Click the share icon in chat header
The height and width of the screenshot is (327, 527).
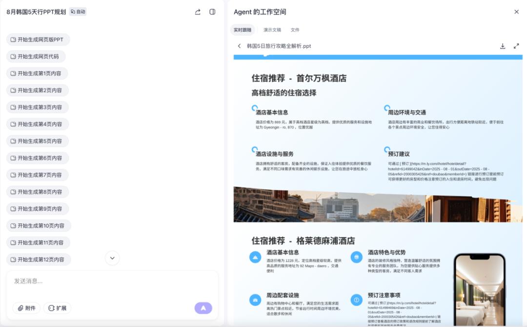point(198,12)
